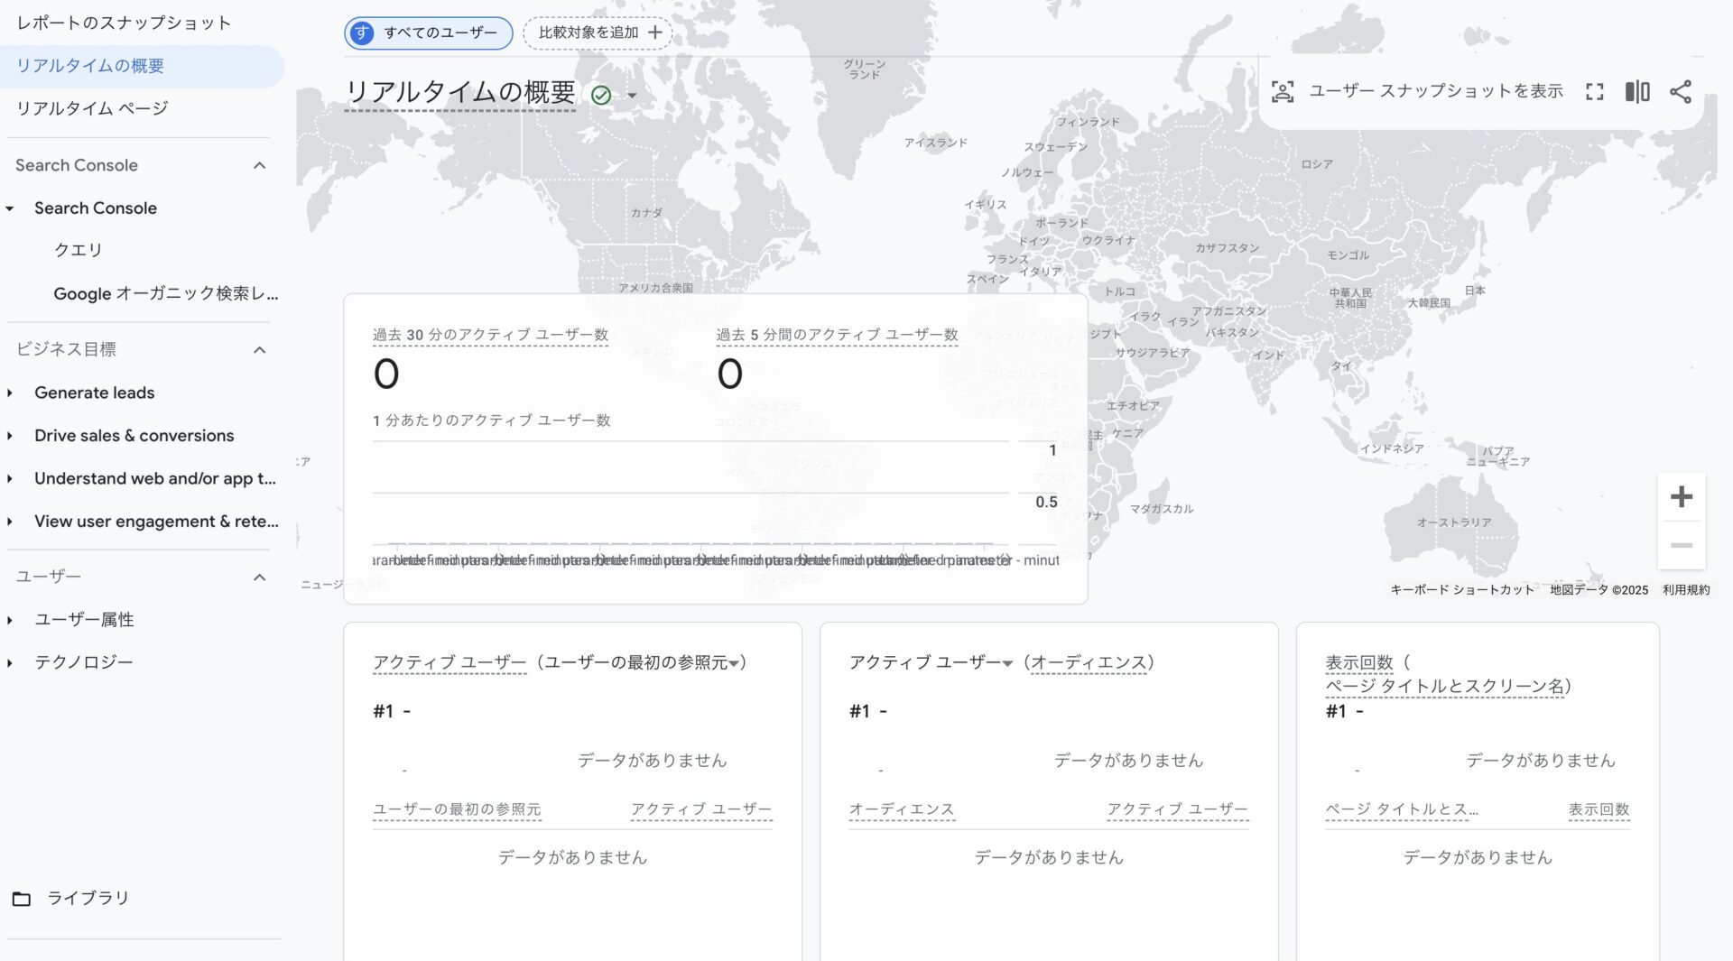
Task: Open the compare data columns icon
Action: coord(1637,92)
